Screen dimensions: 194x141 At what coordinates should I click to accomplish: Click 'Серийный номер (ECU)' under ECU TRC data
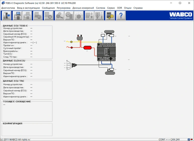[15, 91]
